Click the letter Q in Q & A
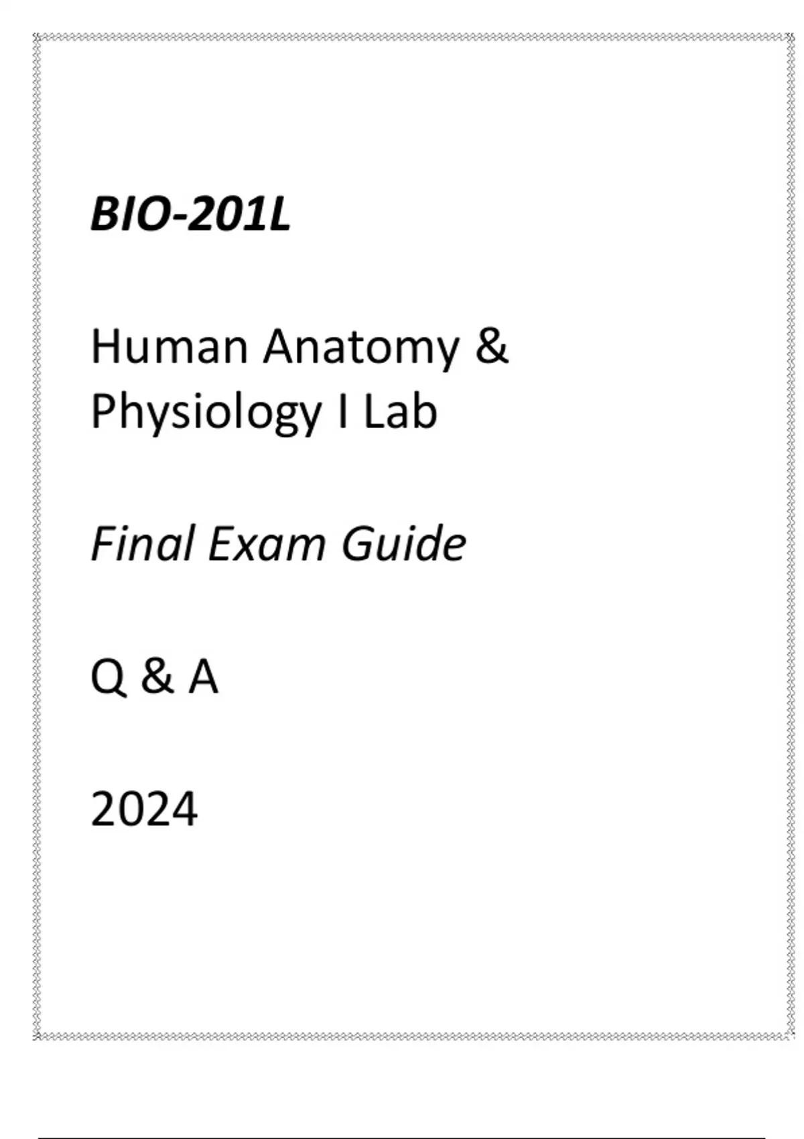Screen dimensions: 804x1139 coord(108,677)
